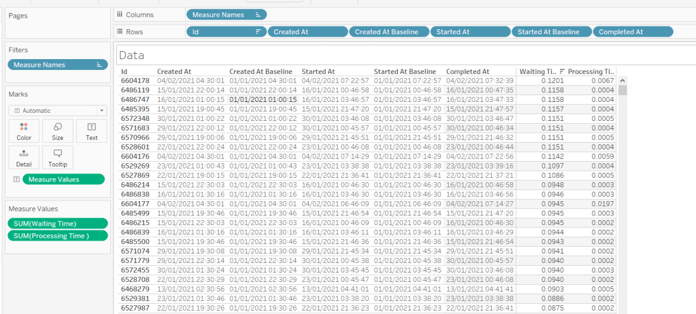
Task: Click the Color button in Marks card
Action: (24, 130)
